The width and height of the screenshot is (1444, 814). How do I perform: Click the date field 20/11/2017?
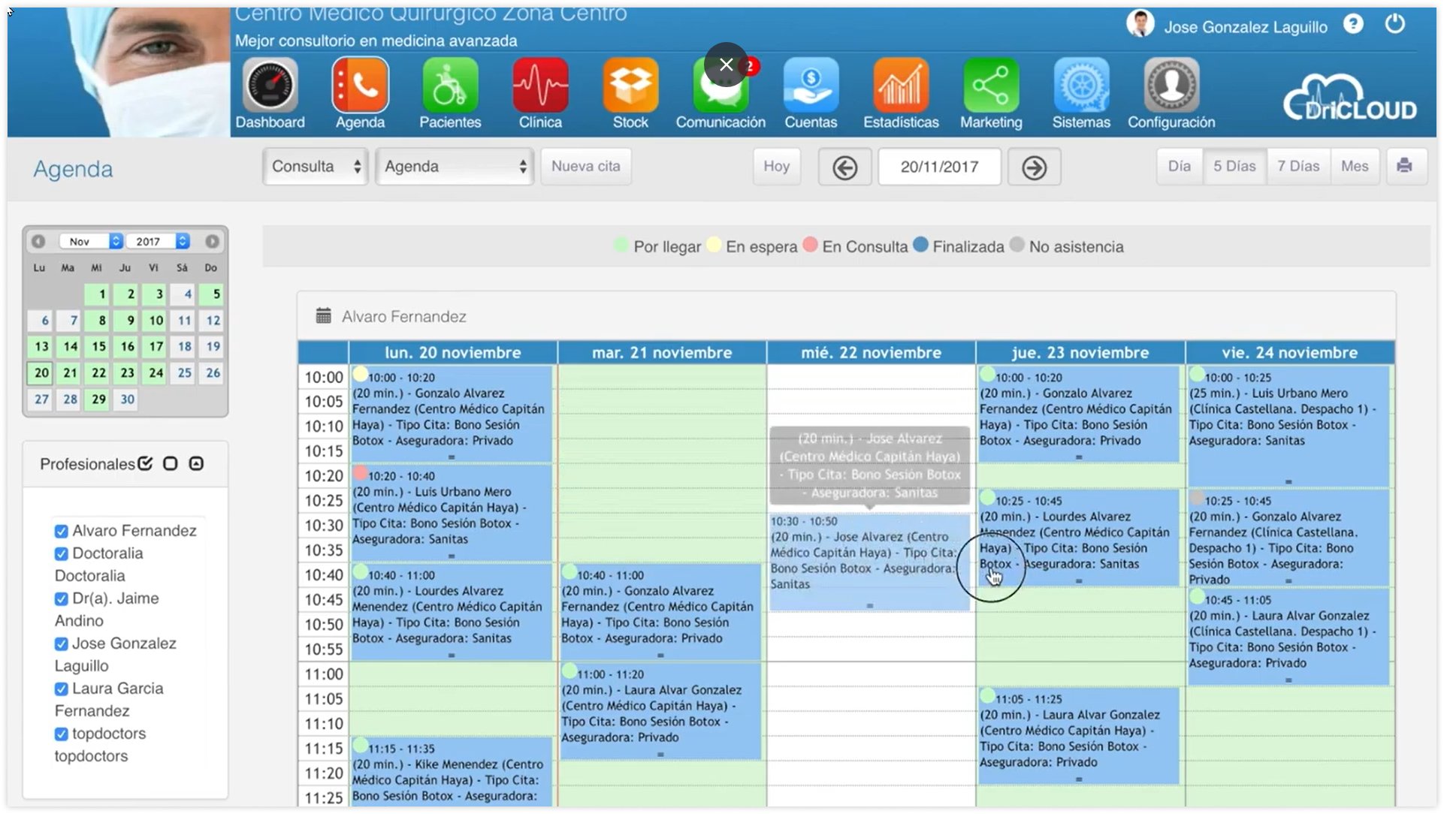[939, 167]
